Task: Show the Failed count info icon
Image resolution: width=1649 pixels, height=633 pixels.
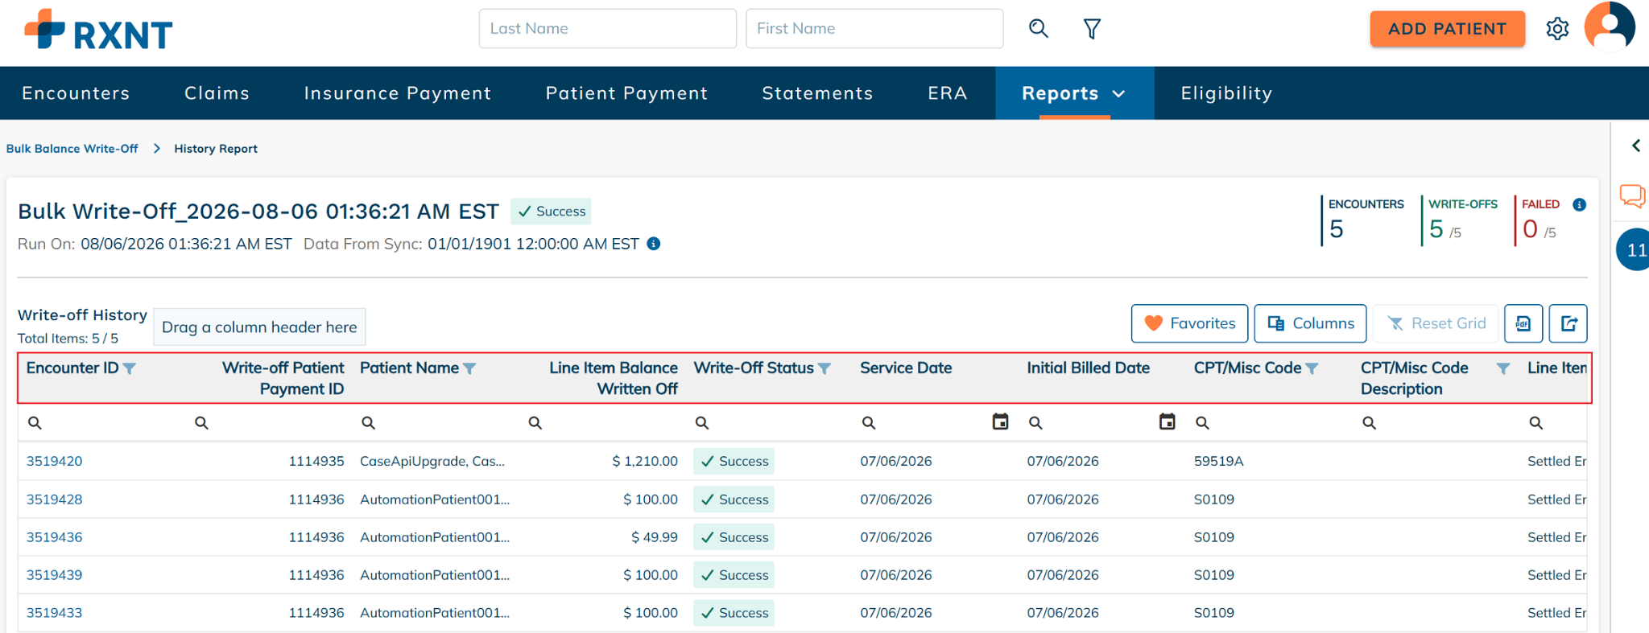Action: (x=1579, y=204)
